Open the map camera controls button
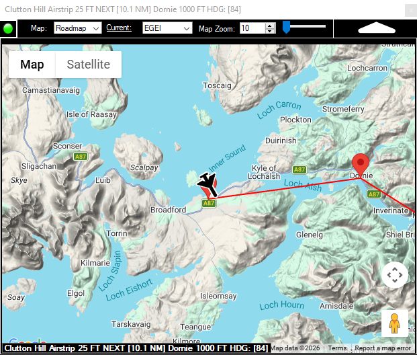This screenshot has width=417, height=355. click(394, 275)
